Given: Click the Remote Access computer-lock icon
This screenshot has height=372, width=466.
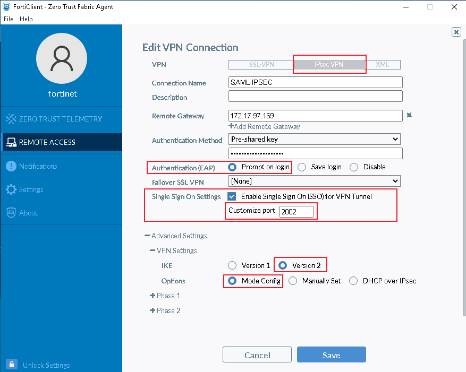Looking at the screenshot, I should click(x=11, y=142).
